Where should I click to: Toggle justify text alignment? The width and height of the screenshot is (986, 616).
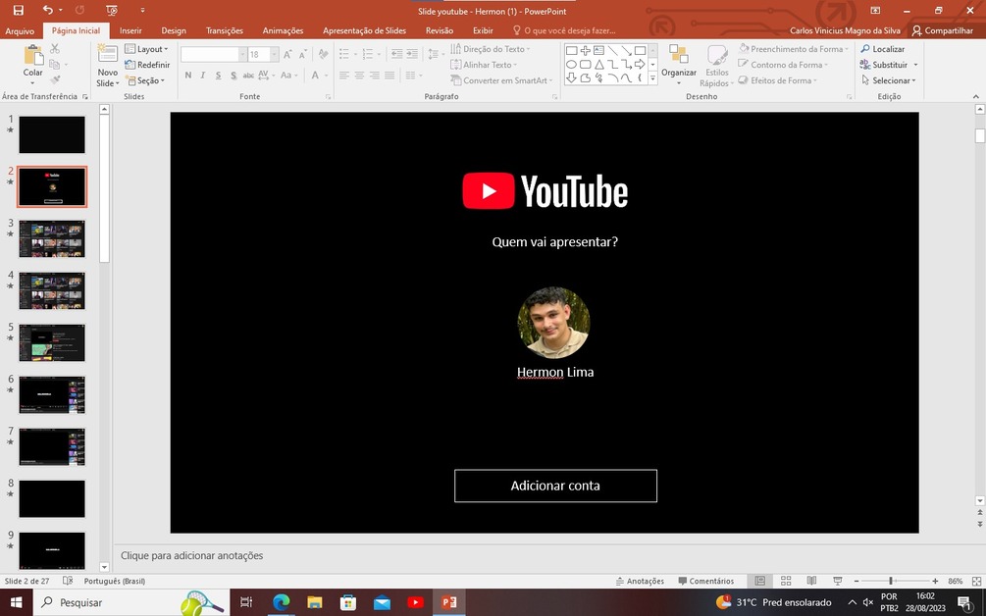(389, 76)
